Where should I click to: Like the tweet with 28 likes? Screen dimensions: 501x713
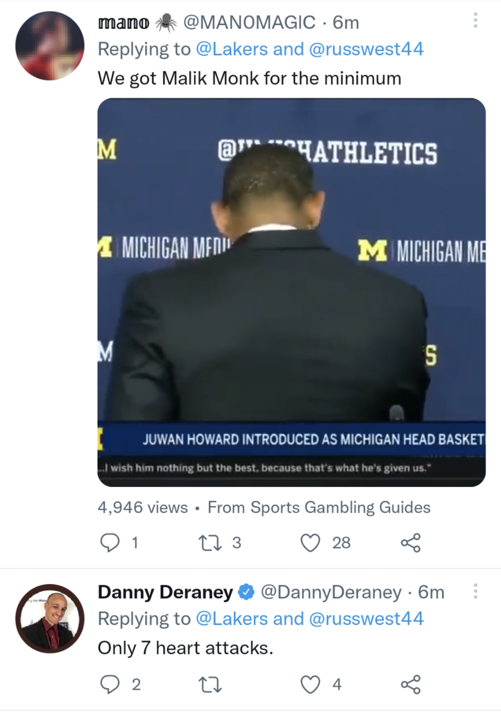(x=310, y=543)
